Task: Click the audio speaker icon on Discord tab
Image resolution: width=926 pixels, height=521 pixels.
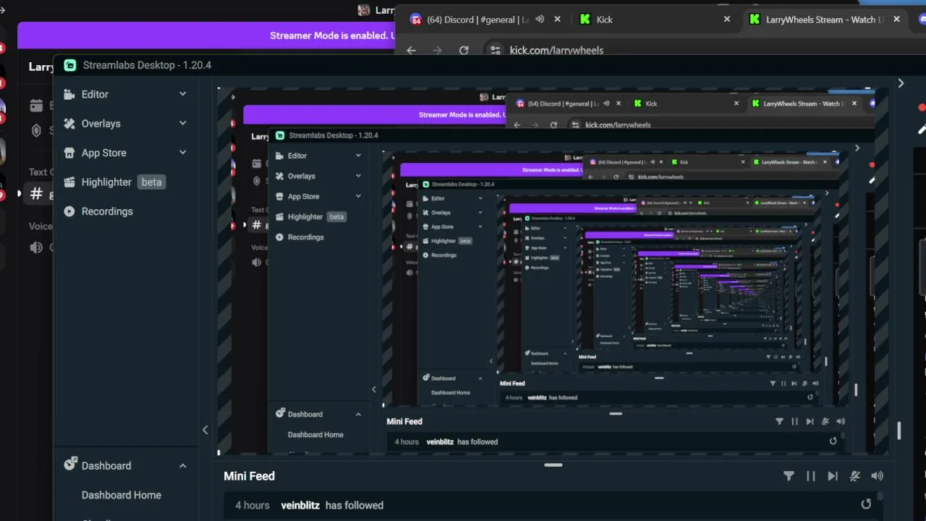Action: [x=539, y=20]
